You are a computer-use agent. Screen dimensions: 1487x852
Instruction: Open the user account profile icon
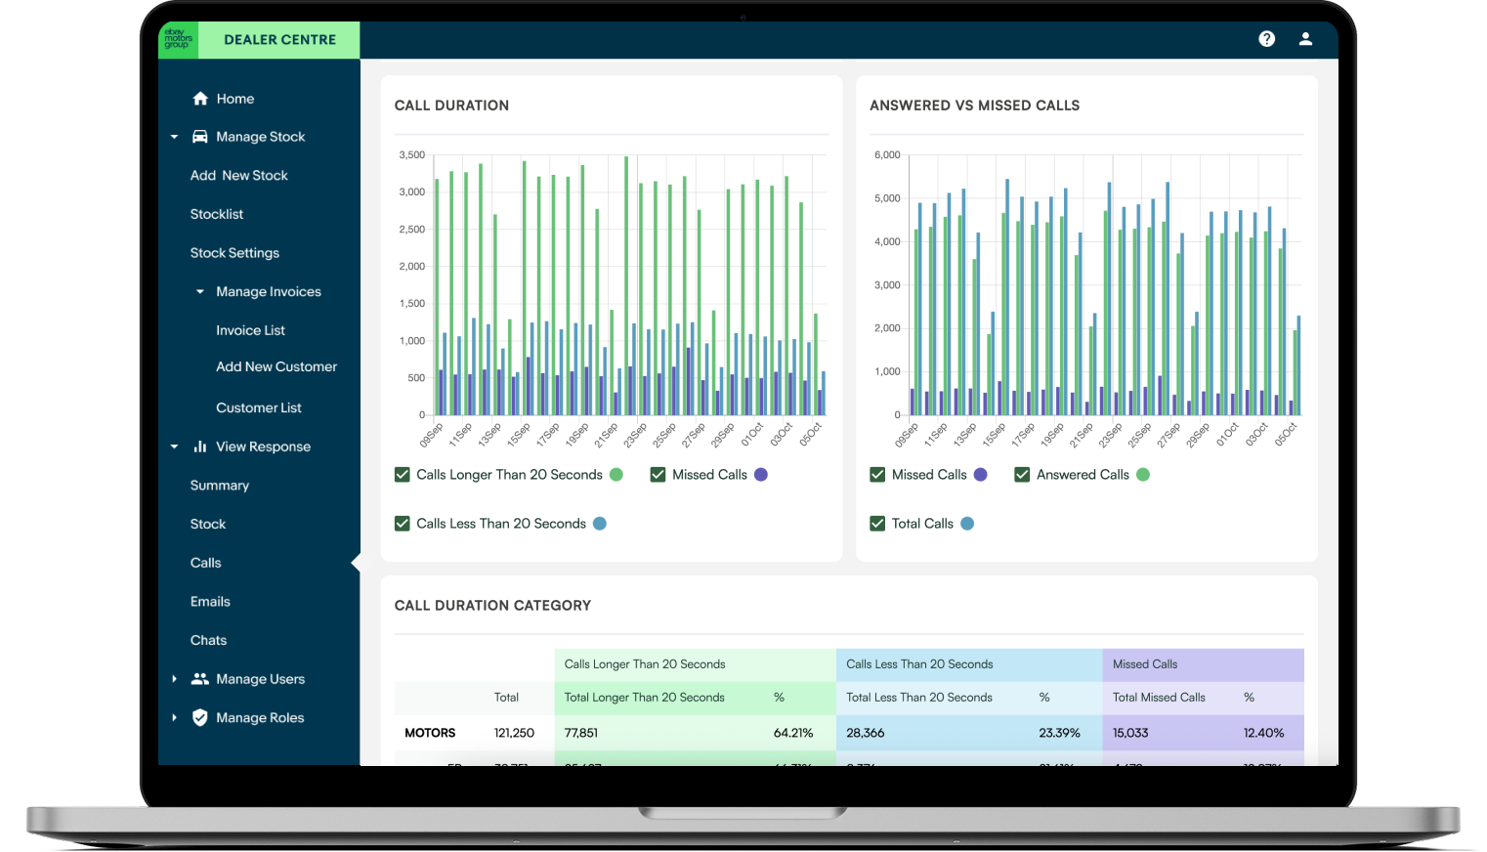coord(1305,39)
